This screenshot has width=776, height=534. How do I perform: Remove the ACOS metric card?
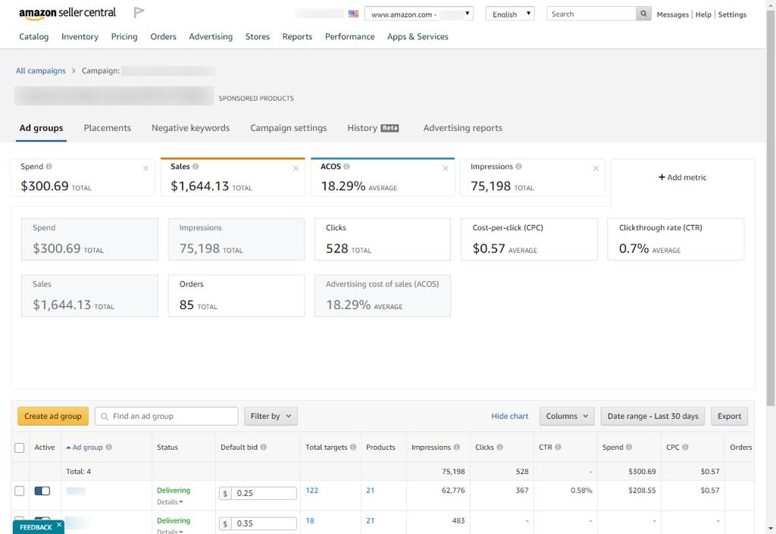point(446,169)
